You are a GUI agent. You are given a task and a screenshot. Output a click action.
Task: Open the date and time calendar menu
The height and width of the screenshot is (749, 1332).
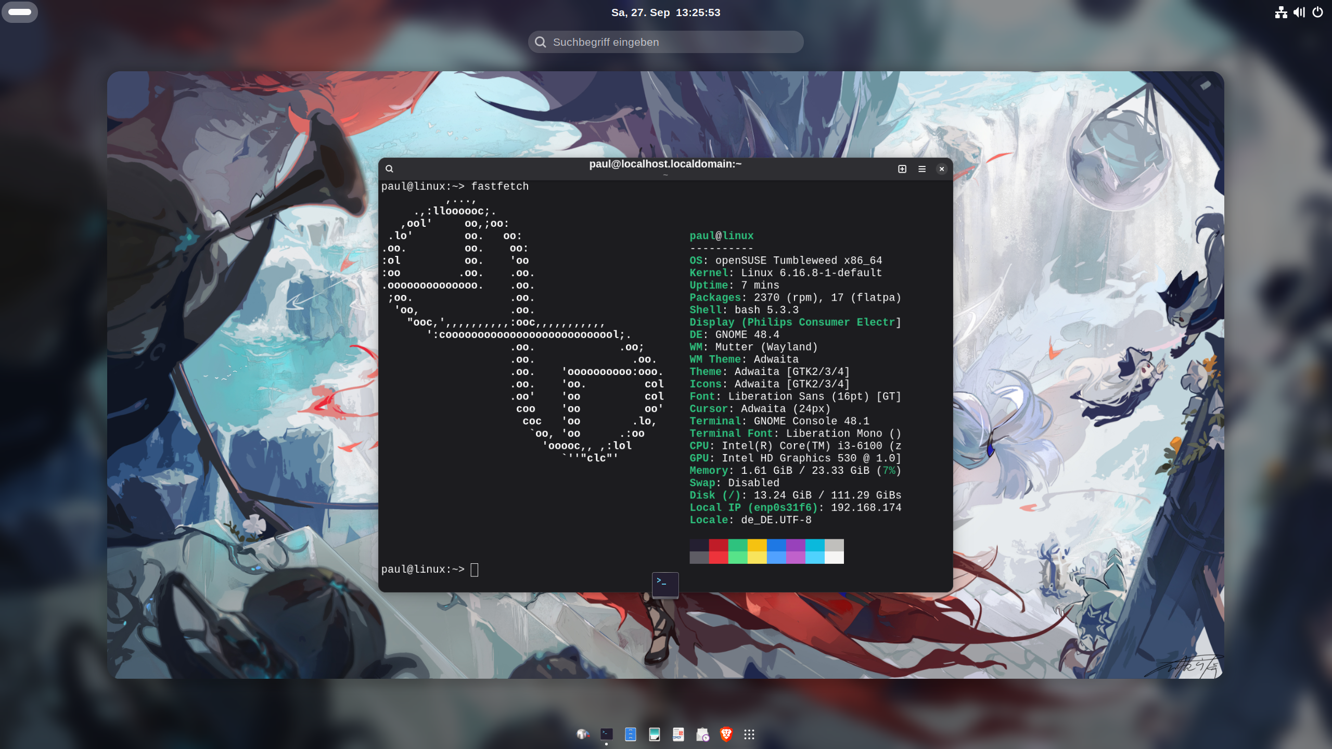pos(665,12)
